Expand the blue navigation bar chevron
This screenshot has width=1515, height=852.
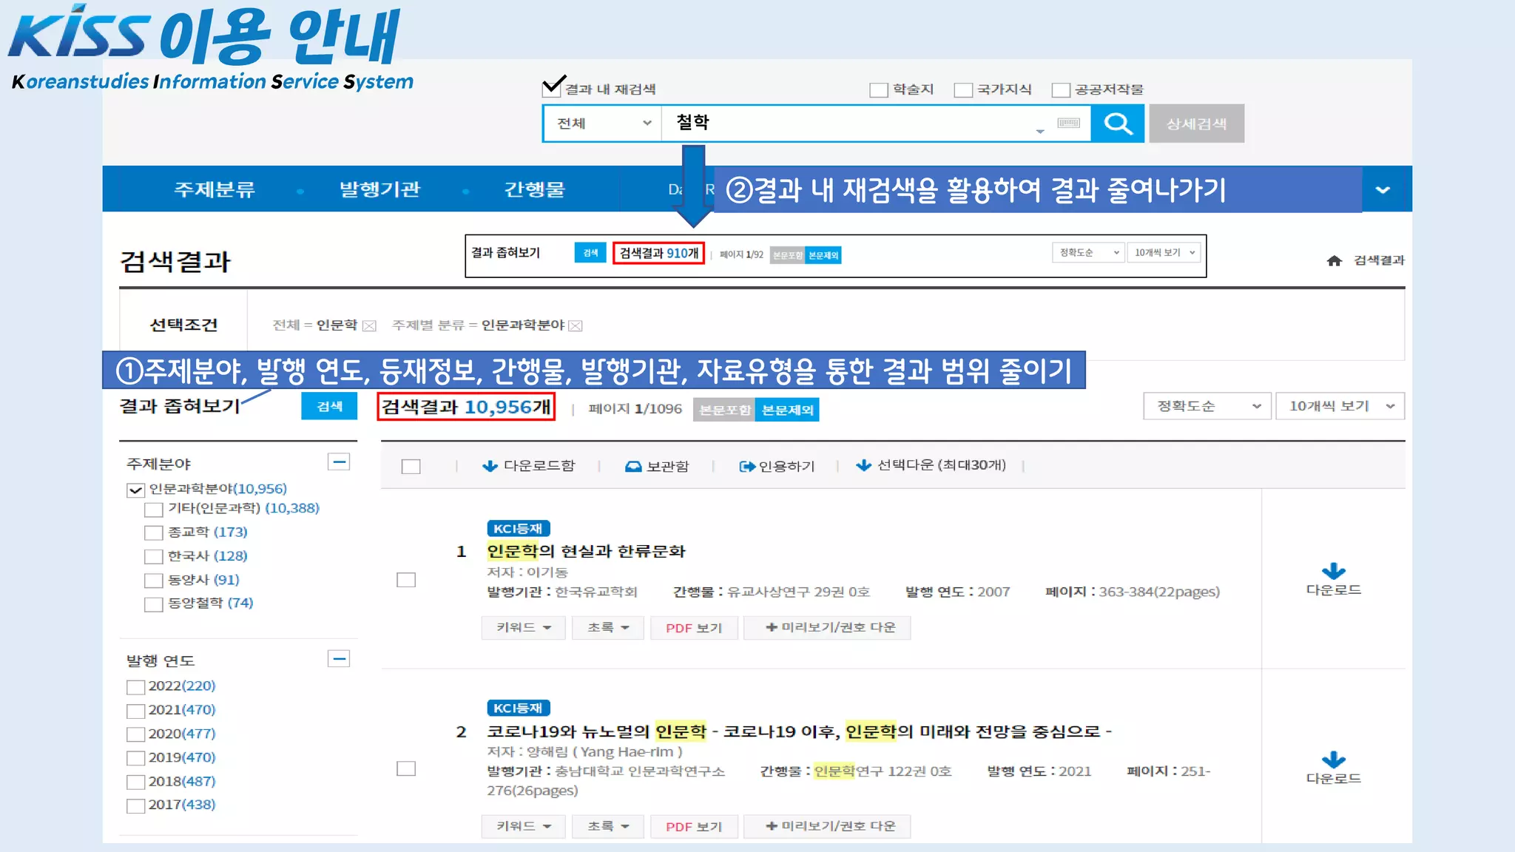tap(1383, 190)
